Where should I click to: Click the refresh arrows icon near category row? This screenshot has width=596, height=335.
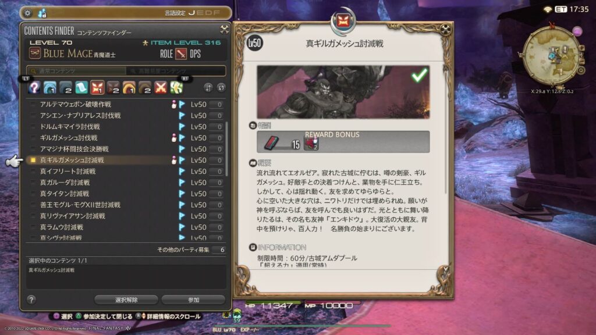pos(221,88)
